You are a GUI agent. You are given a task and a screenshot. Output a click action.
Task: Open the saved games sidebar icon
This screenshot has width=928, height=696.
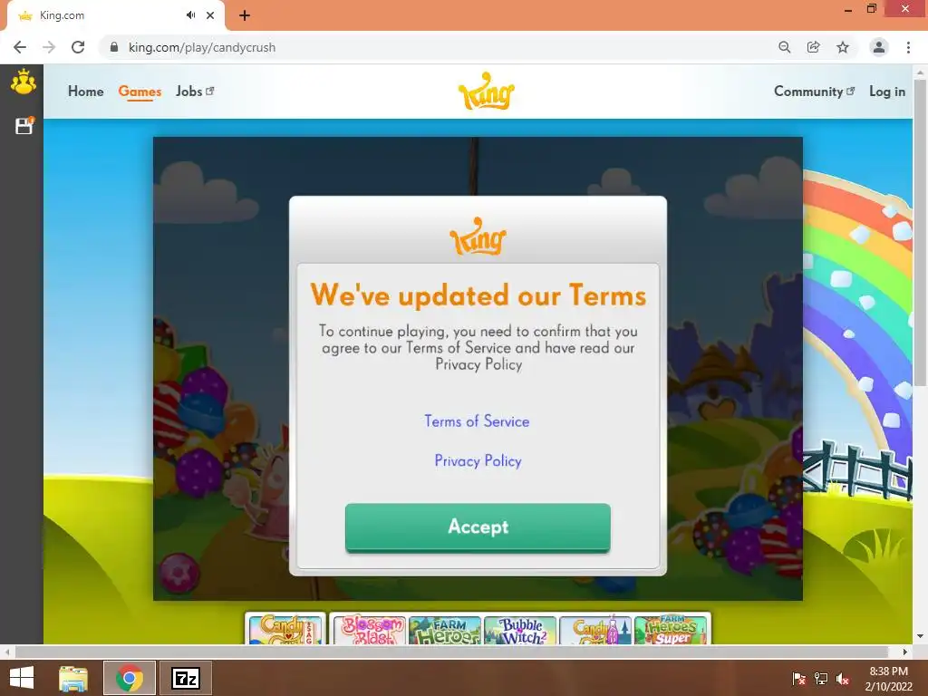[x=24, y=125]
